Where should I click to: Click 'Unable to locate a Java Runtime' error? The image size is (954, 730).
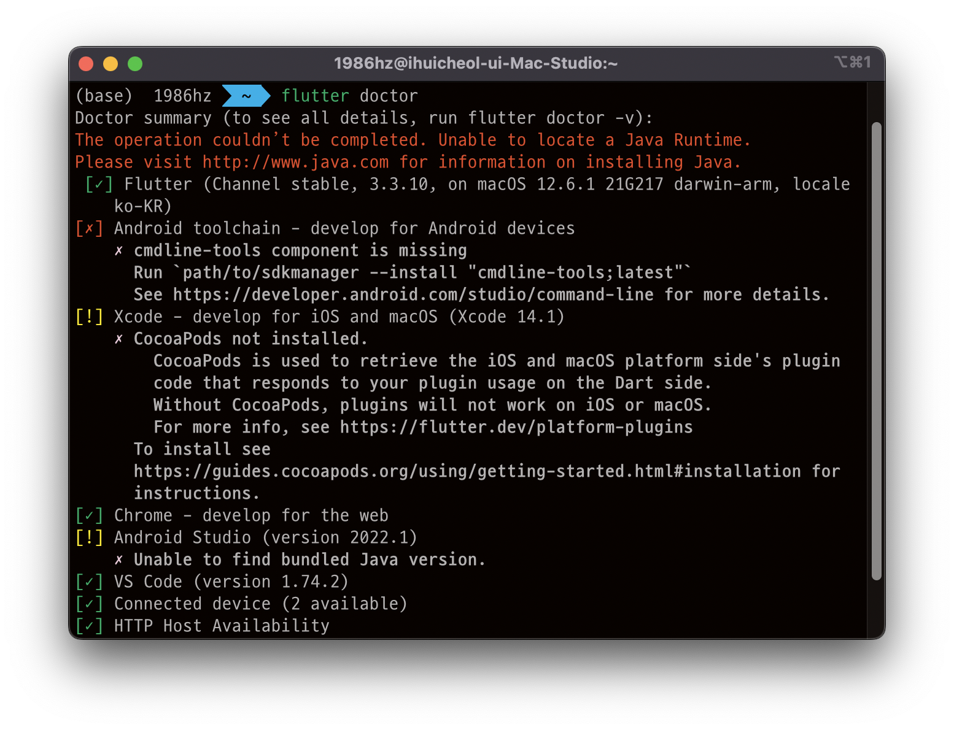click(x=594, y=140)
